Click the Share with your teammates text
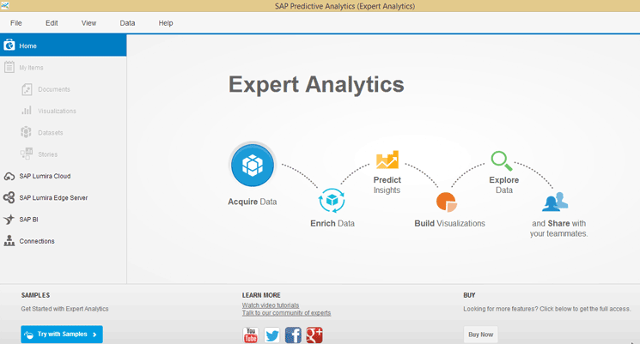 558,228
